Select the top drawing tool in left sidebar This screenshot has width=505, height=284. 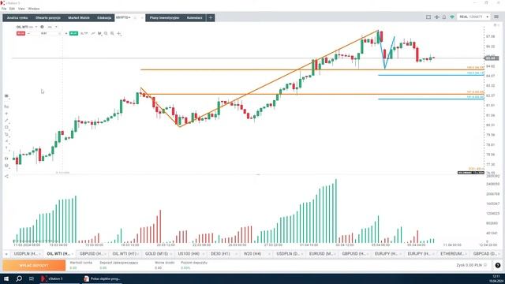click(6, 96)
